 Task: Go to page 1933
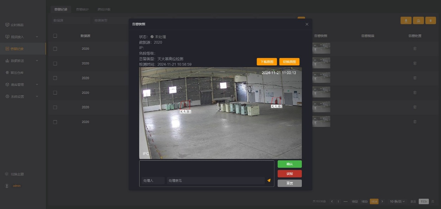pos(364,201)
